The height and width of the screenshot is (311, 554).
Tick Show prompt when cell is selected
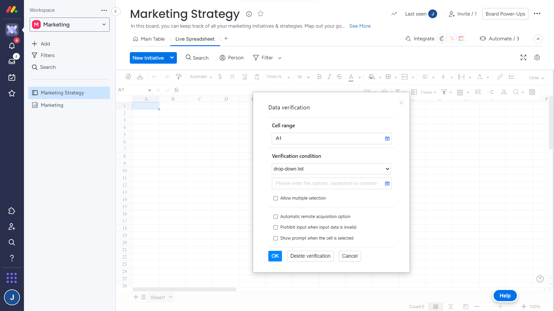(276, 238)
